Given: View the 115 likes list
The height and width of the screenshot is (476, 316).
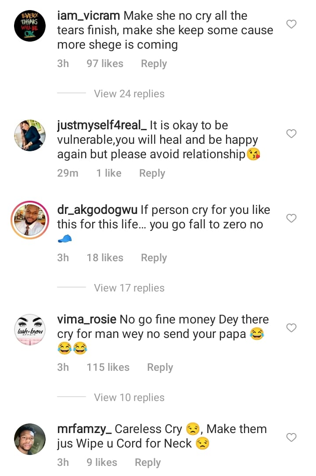Looking at the screenshot, I should pyautogui.click(x=108, y=367).
